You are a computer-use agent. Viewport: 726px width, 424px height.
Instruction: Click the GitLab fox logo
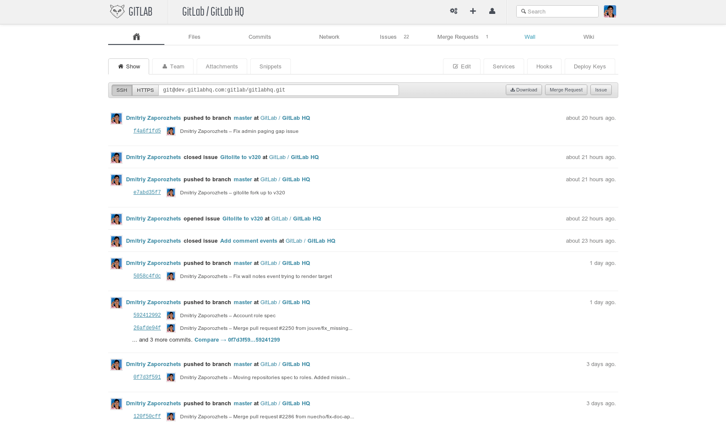pyautogui.click(x=117, y=11)
